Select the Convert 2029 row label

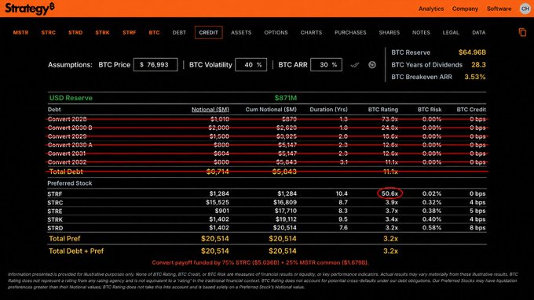pyautogui.click(x=67, y=136)
